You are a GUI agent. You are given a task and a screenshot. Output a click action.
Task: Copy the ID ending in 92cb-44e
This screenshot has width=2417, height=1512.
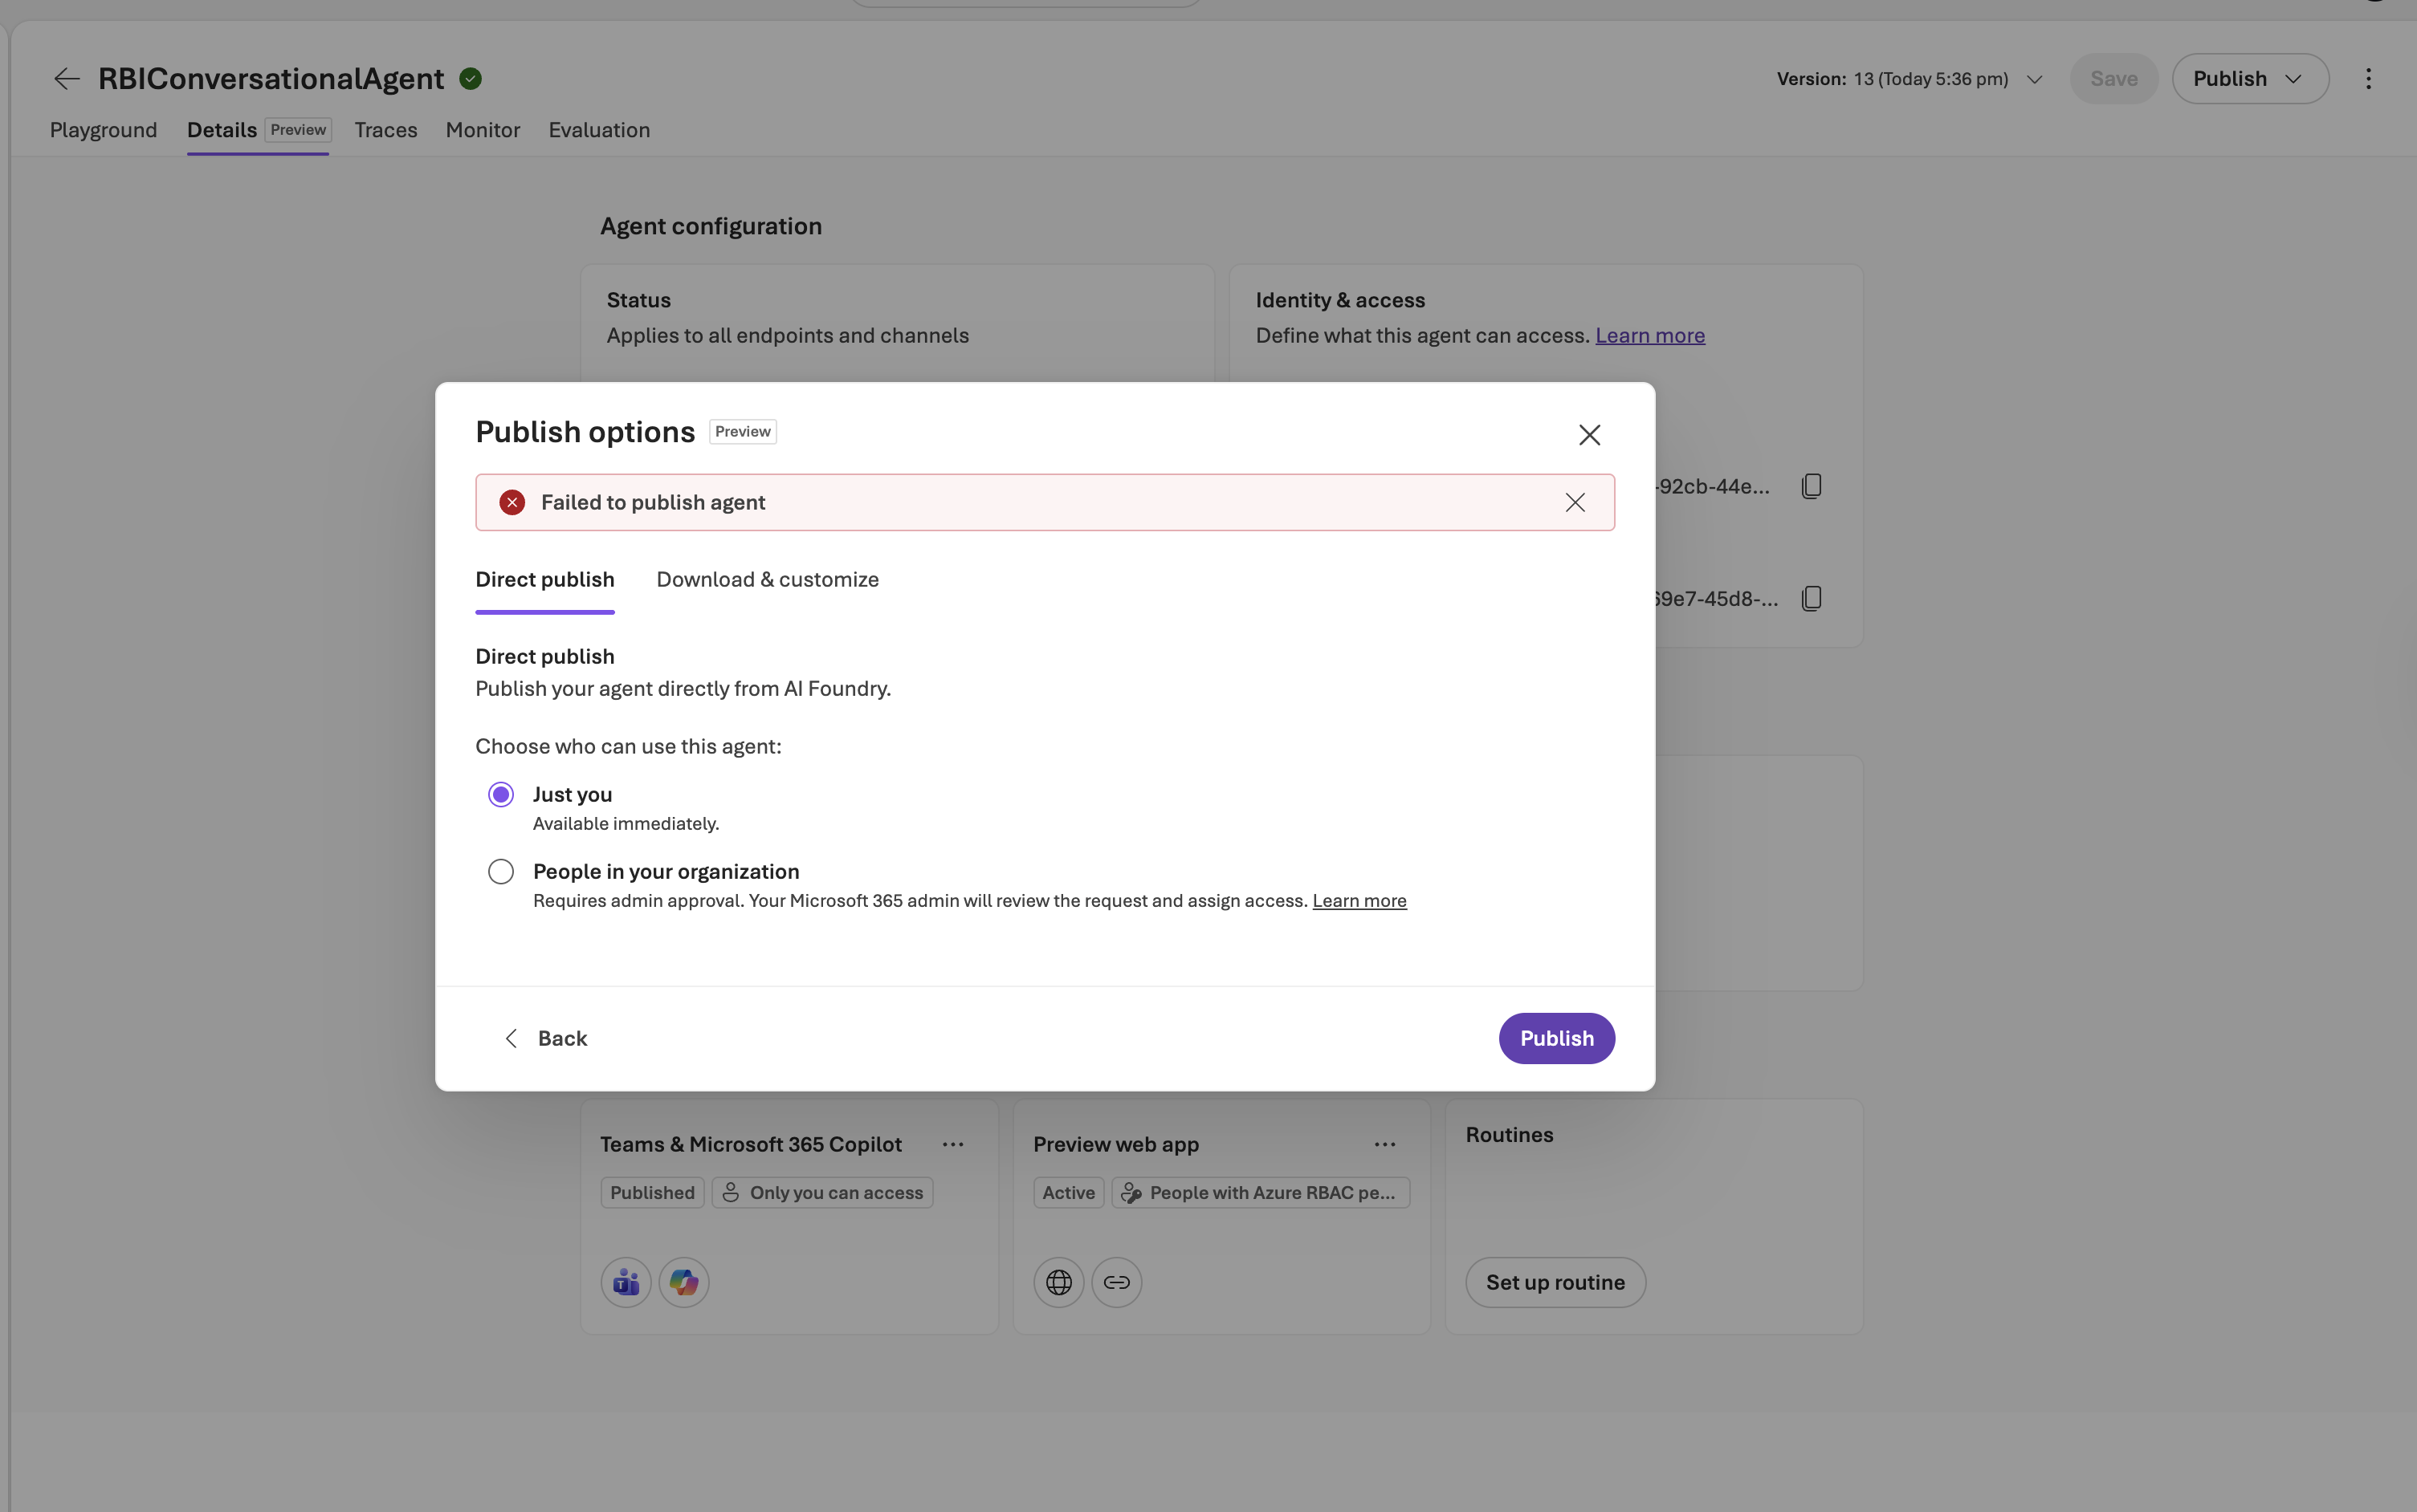pyautogui.click(x=1812, y=487)
